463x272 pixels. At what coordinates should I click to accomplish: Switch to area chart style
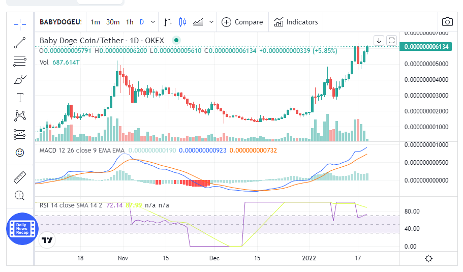point(198,22)
